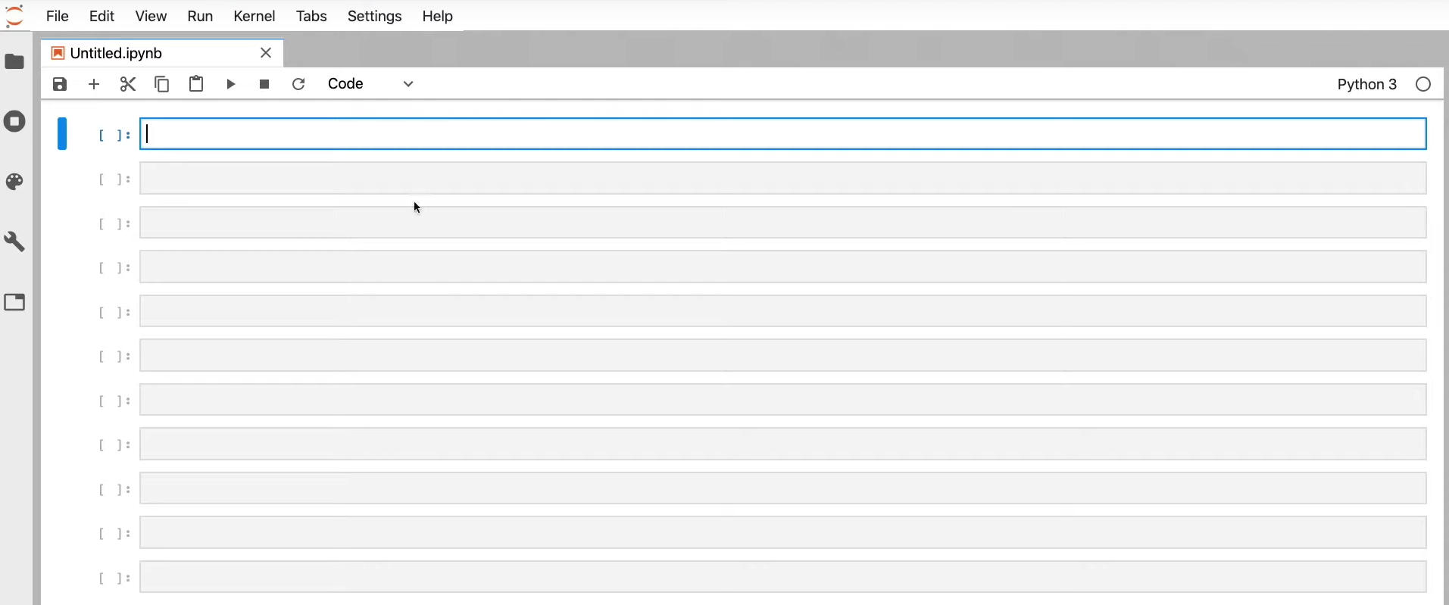Open the Kernel menu
The height and width of the screenshot is (605, 1449).
254,16
